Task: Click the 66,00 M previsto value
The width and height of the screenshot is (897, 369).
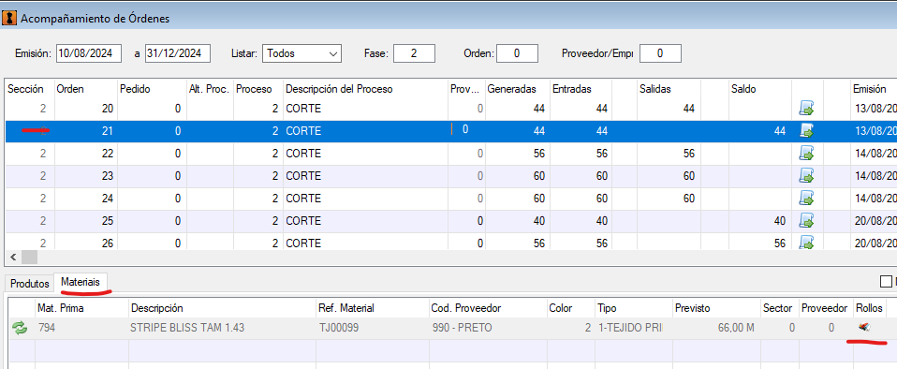Action: point(736,328)
